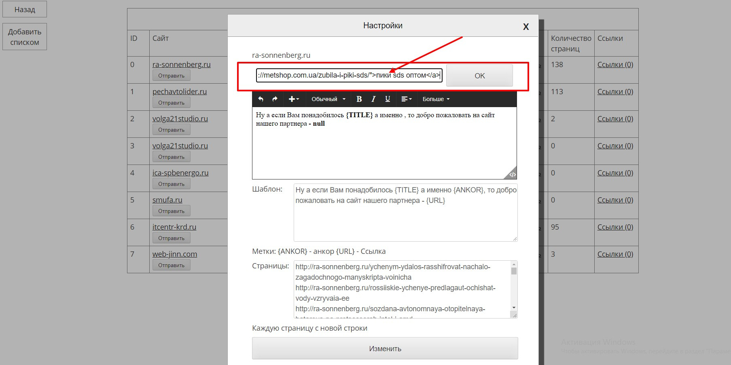The width and height of the screenshot is (731, 365).
Task: Click the Шаблон template textarea
Action: coord(405,213)
